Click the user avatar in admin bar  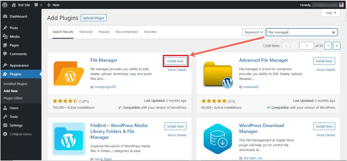pyautogui.click(x=341, y=5)
